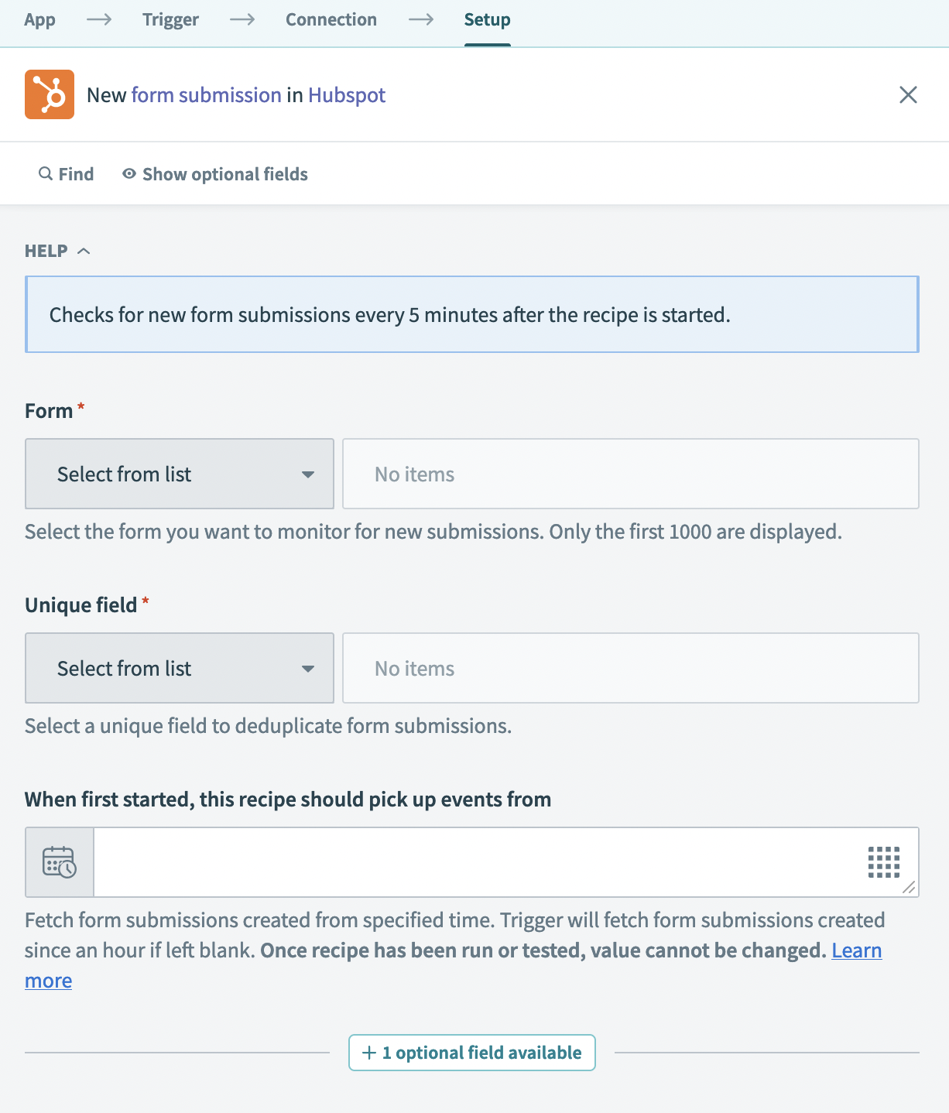Open the Form dropdown arrow

(308, 474)
